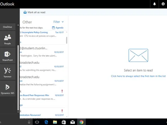Launch Microsoft Edge from the taskbar
The height and width of the screenshot is (125, 167).
[x=46, y=122]
